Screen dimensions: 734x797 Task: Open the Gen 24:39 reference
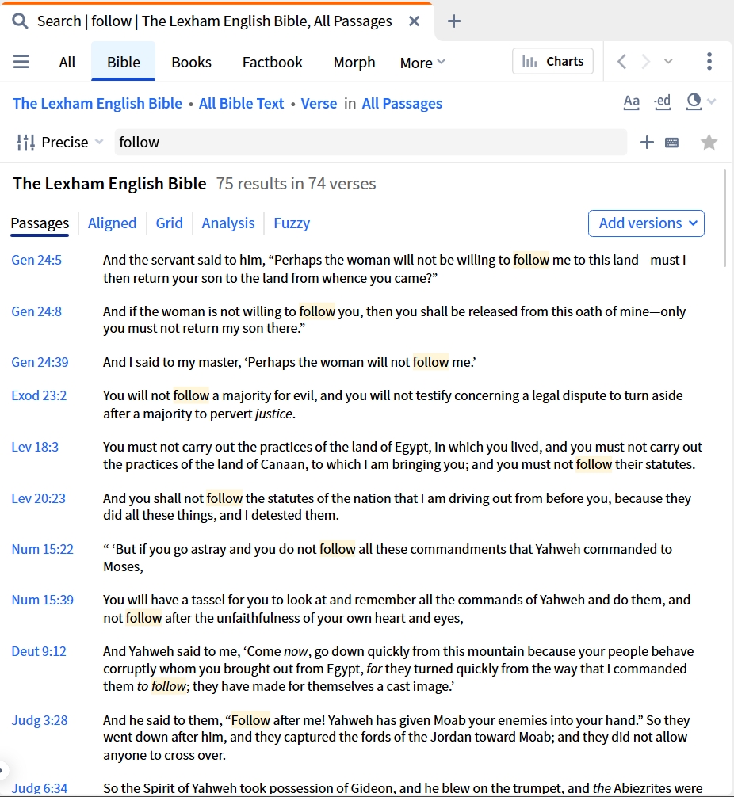(x=40, y=362)
